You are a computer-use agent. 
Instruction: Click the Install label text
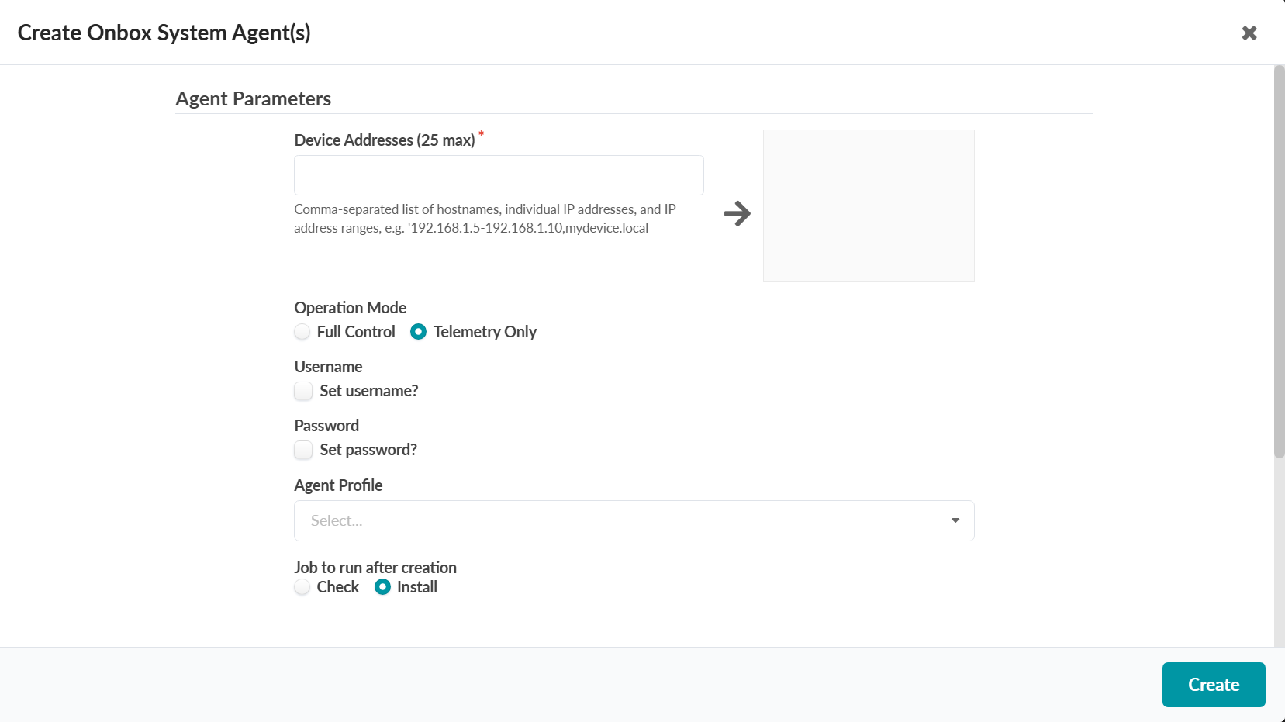click(417, 587)
